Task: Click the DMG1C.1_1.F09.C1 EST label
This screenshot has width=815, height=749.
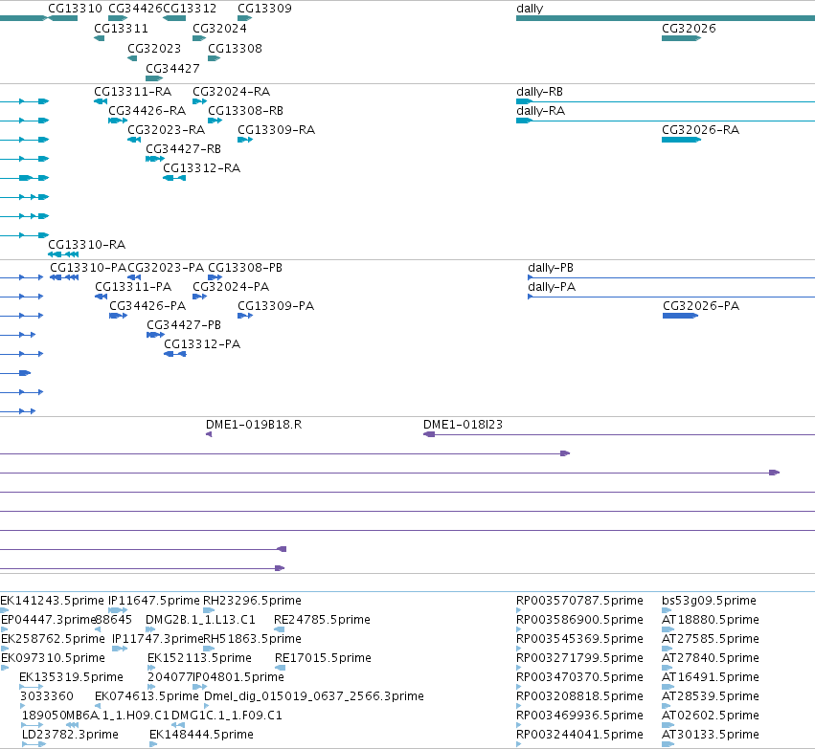Action: click(227, 716)
